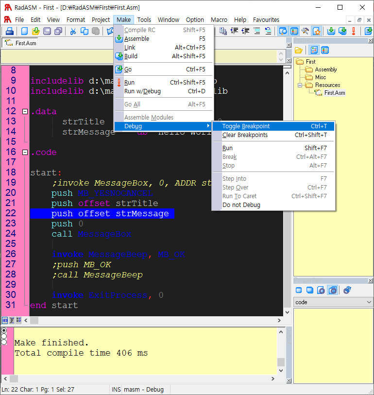Screen dimensions: 374x395
Task: Select the first output window radio circle
Action: [4, 330]
